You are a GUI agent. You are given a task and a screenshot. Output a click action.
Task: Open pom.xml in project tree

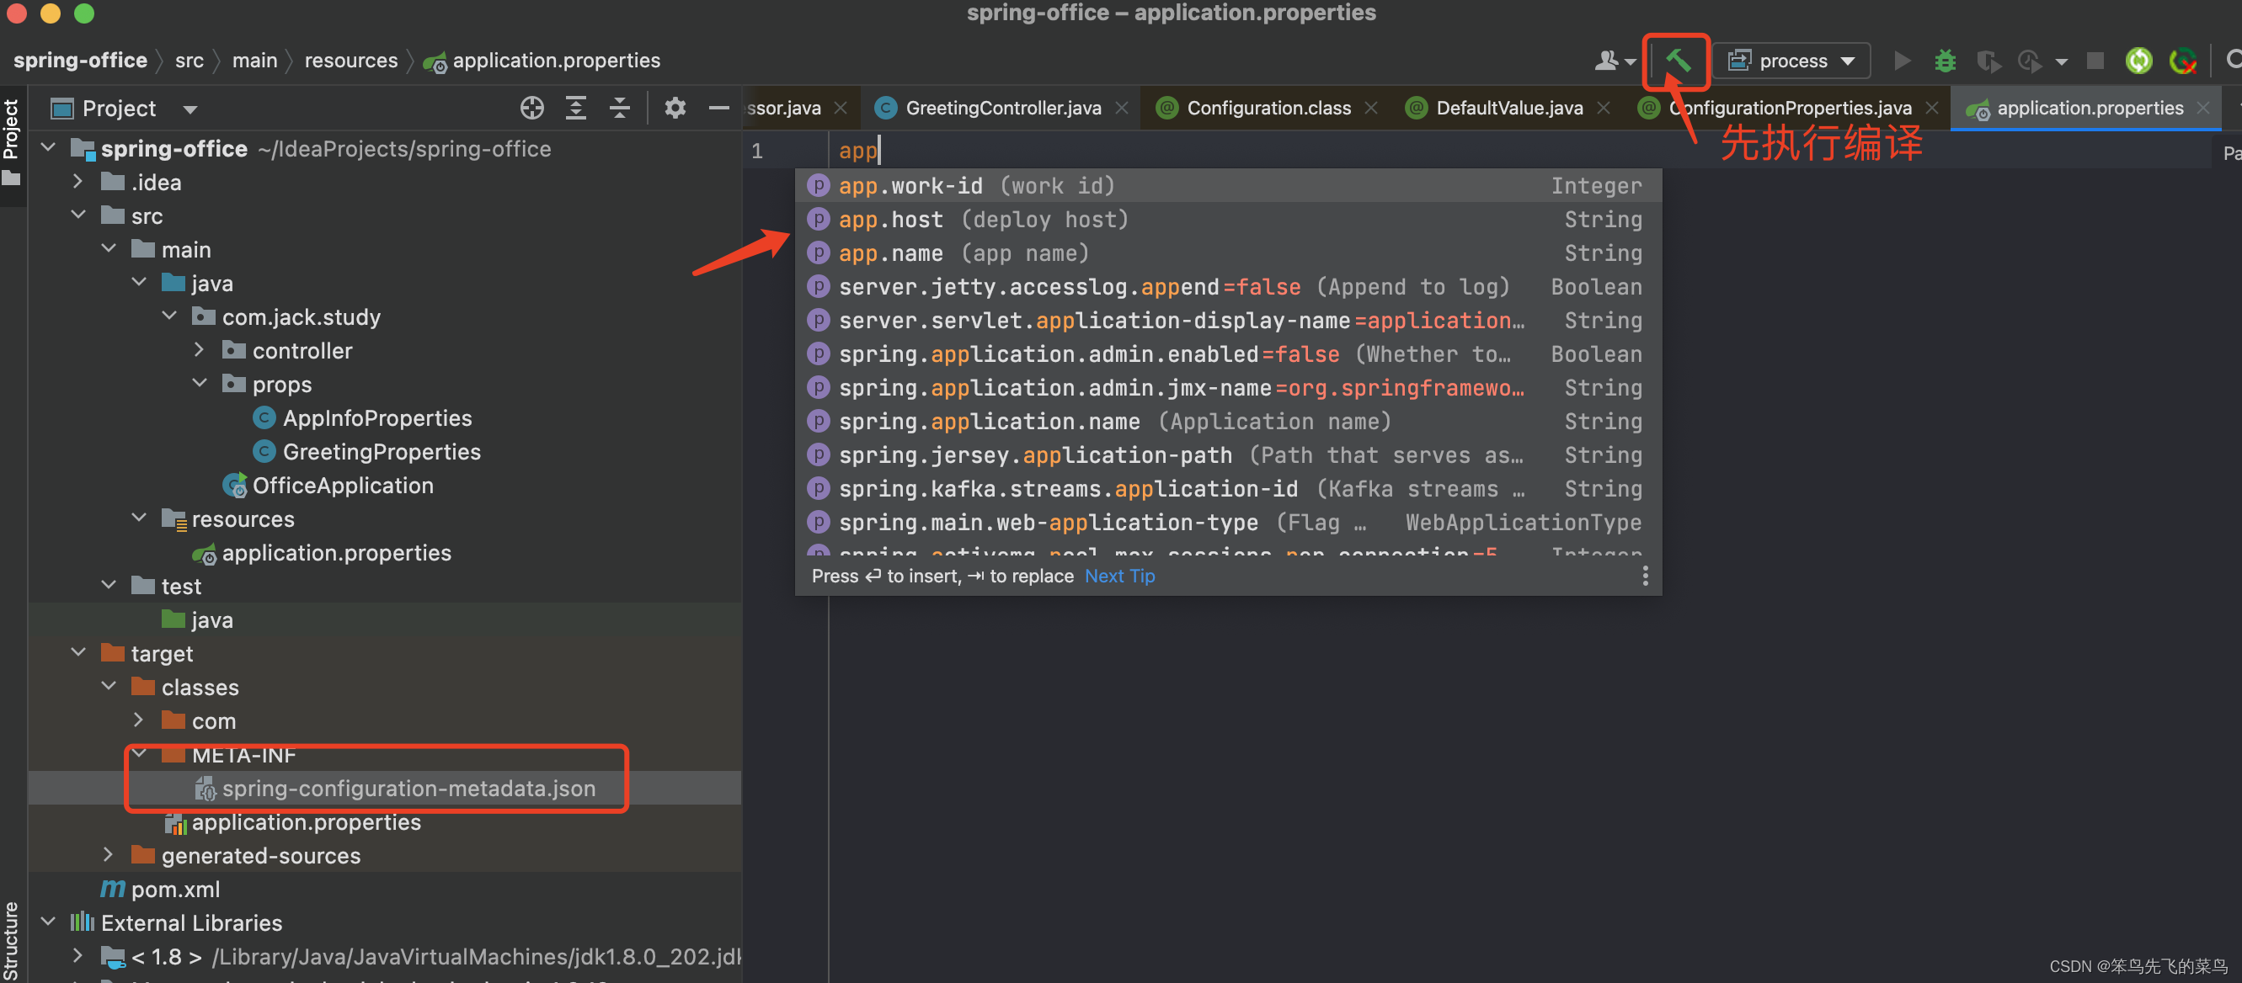[x=175, y=889]
